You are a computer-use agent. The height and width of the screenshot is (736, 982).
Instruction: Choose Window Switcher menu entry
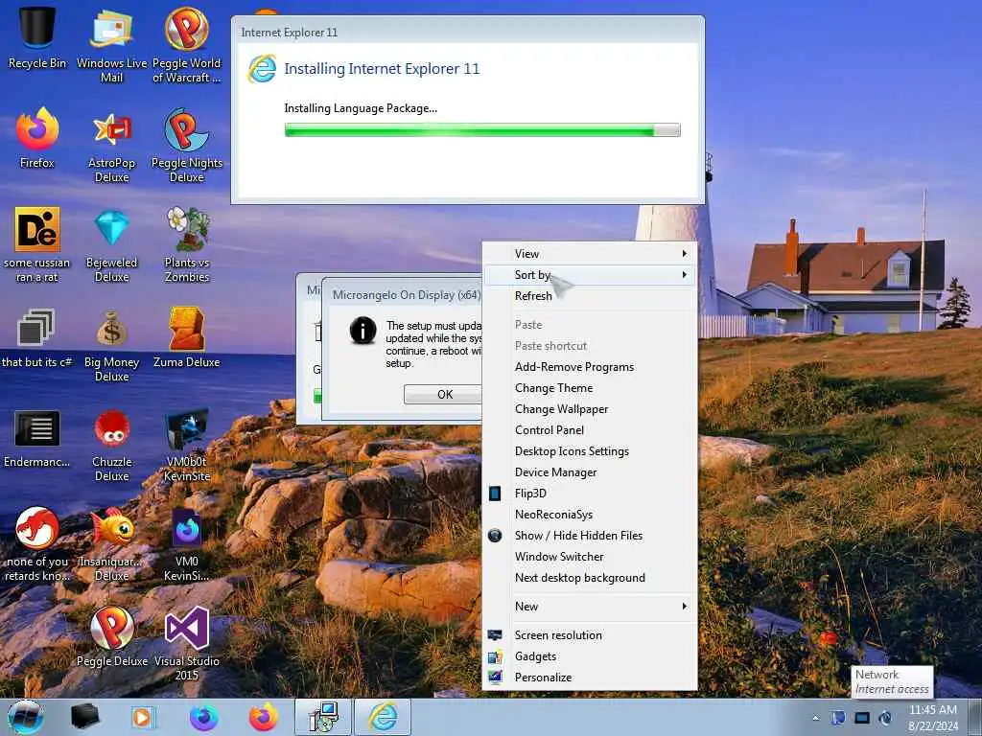590,557
